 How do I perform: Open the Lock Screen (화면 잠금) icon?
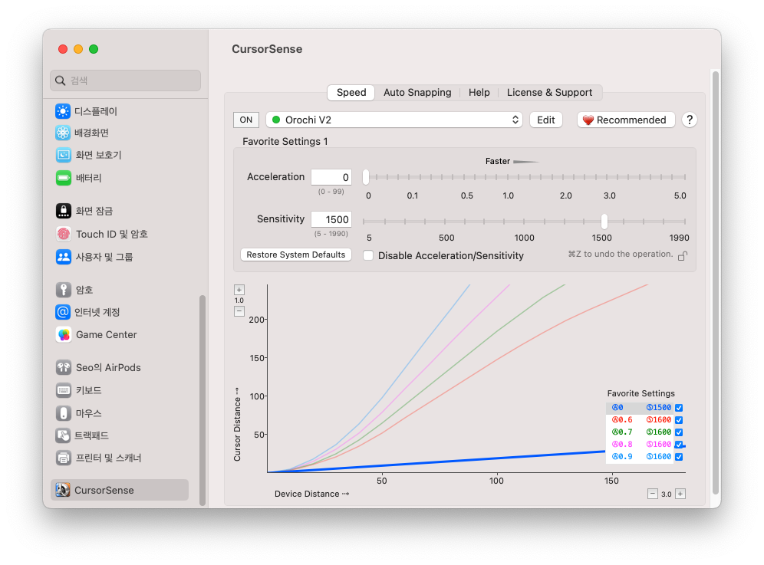(x=63, y=211)
